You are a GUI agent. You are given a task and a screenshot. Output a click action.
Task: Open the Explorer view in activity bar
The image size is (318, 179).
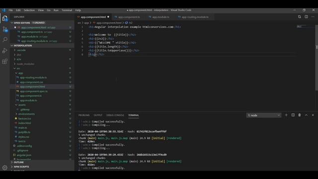click(5, 18)
